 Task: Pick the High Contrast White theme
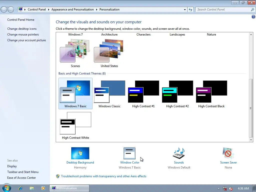[75, 125]
